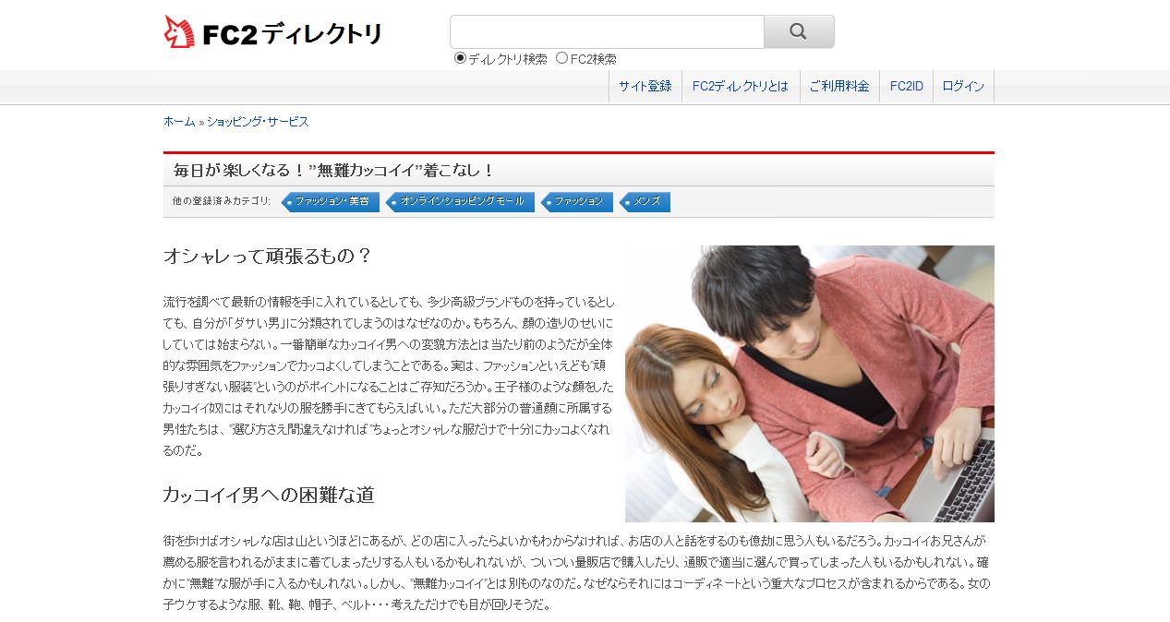Image resolution: width=1170 pixels, height=622 pixels.
Task: Select the ディレクトリ検索 radio button
Action: 459,58
